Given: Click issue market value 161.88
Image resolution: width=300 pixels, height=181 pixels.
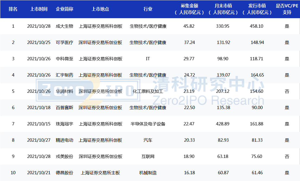Looking at the screenshot, I should [x=257, y=124].
